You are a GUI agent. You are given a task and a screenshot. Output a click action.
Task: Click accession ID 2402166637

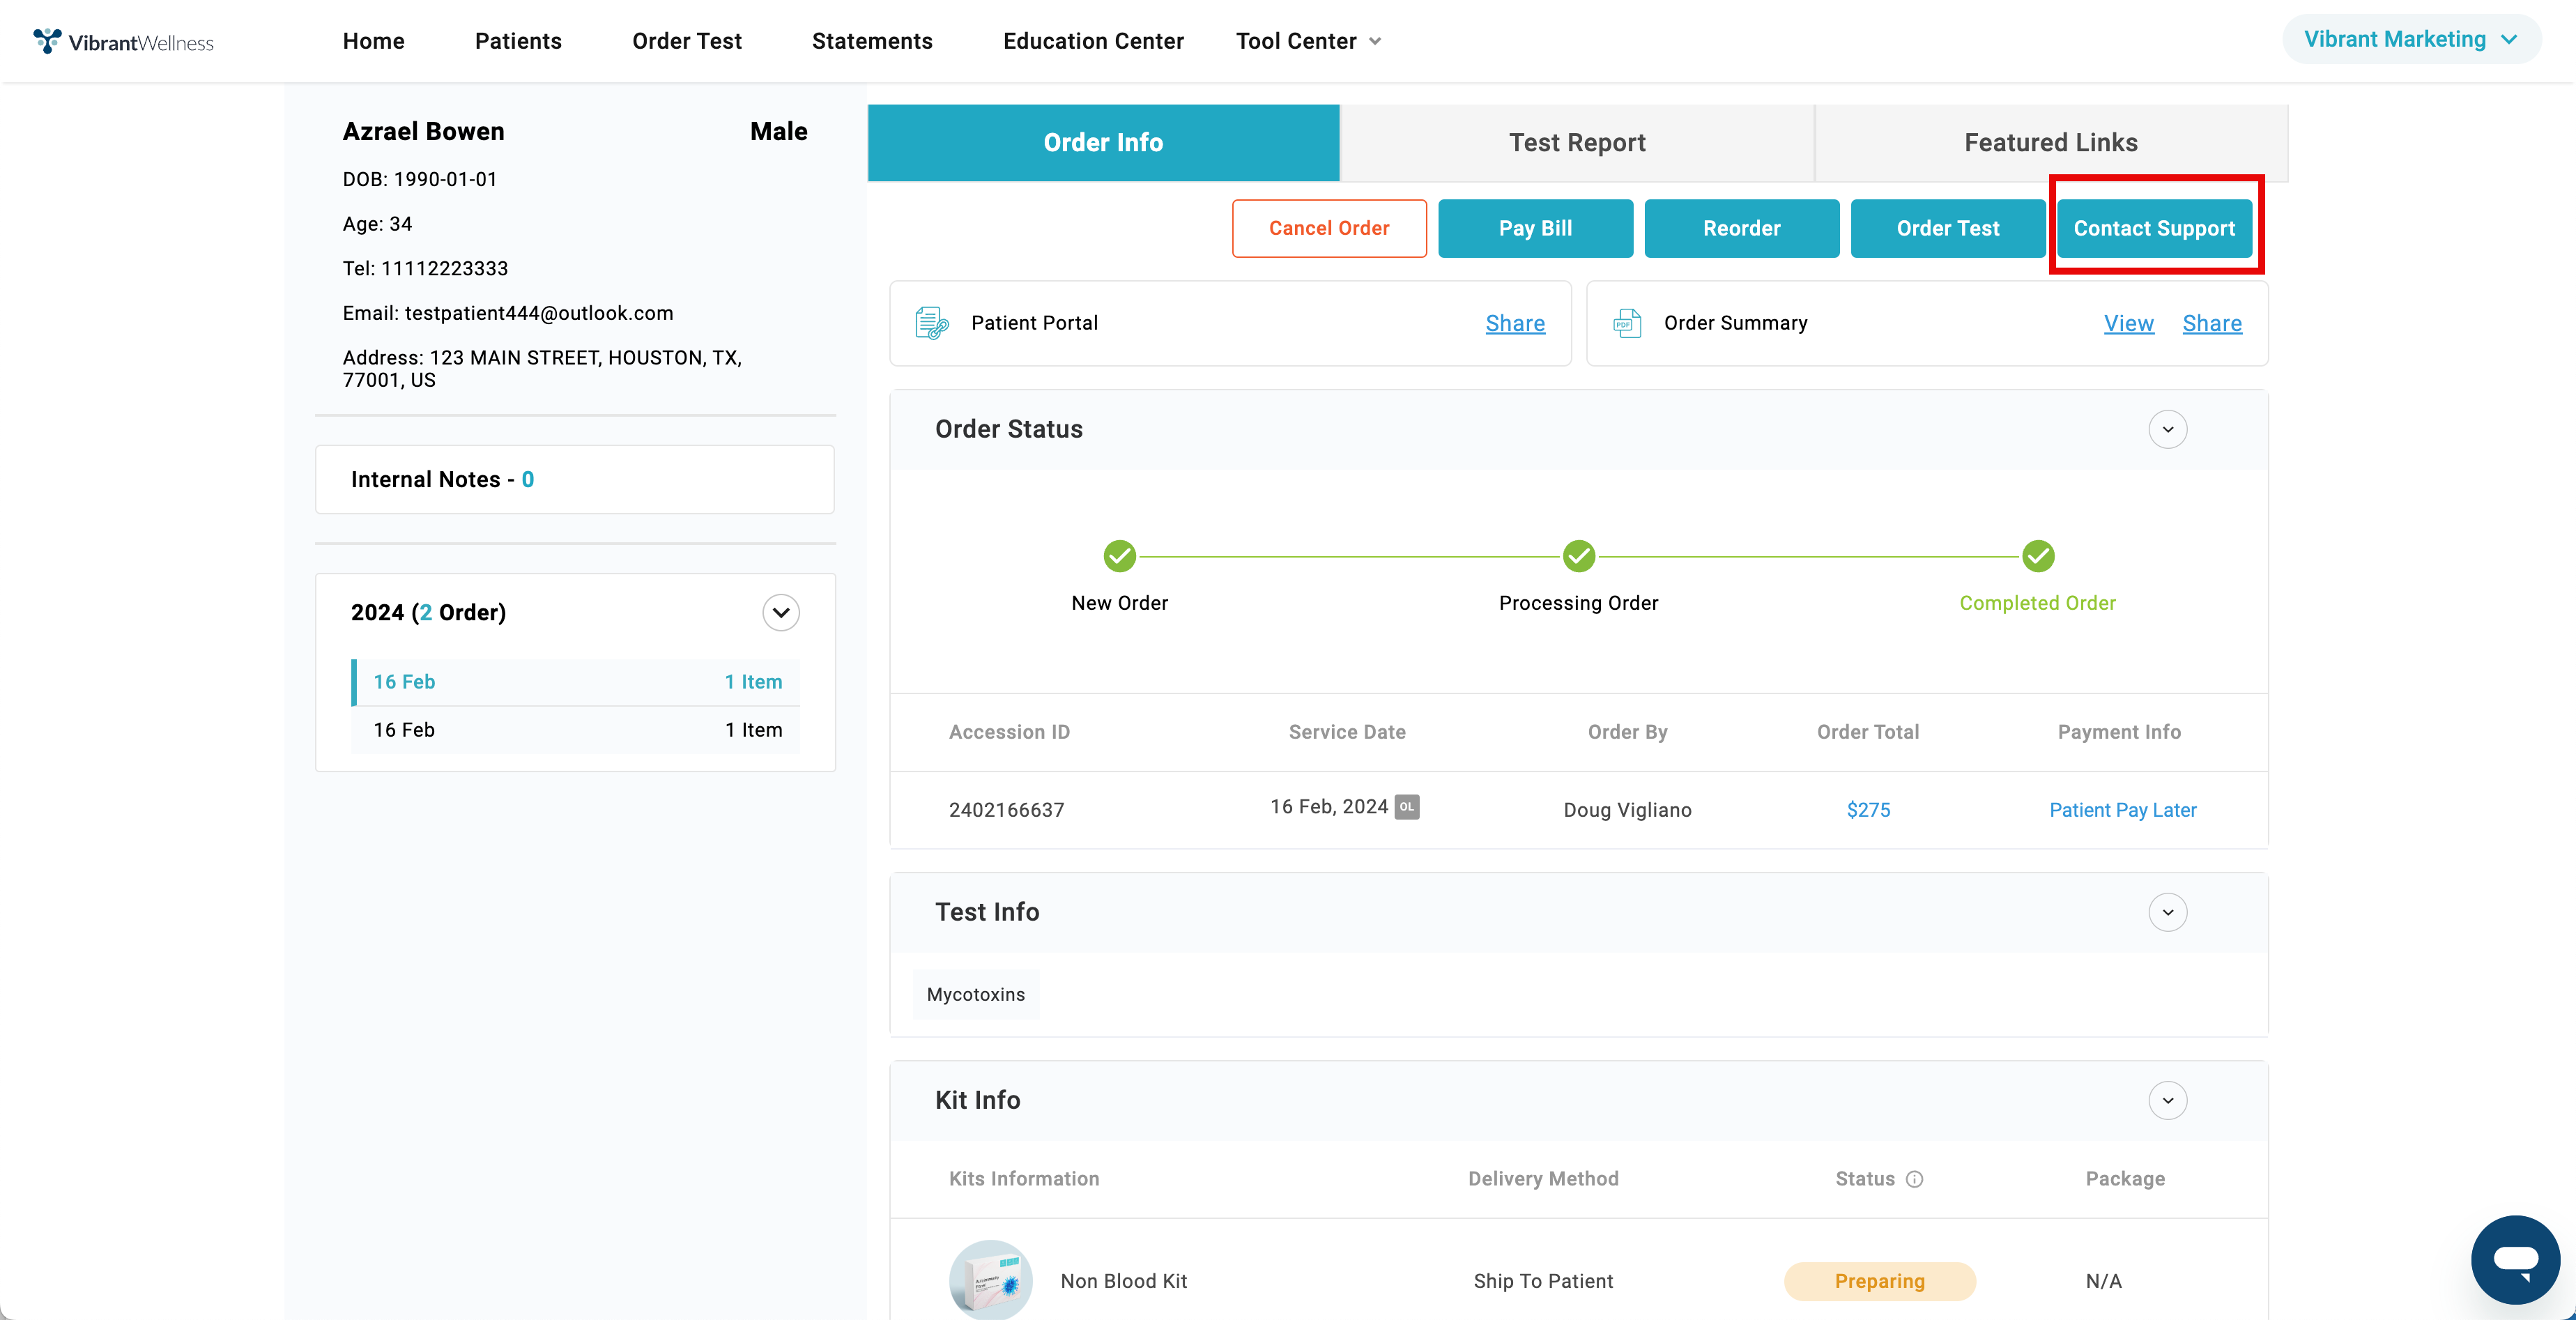(x=1006, y=810)
